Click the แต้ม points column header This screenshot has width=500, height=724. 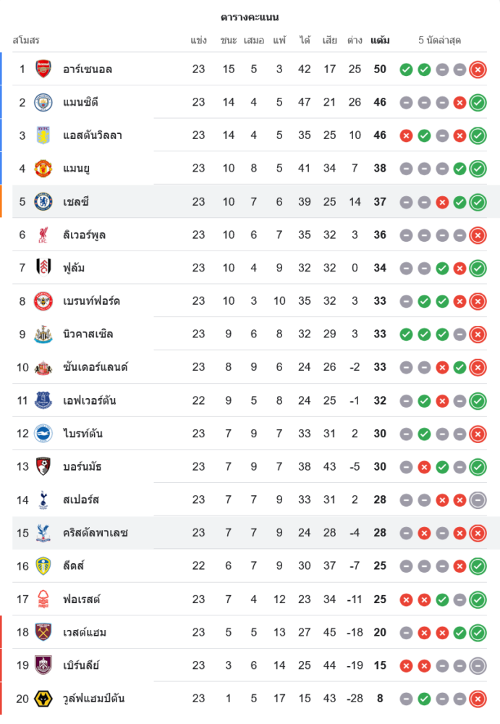380,41
